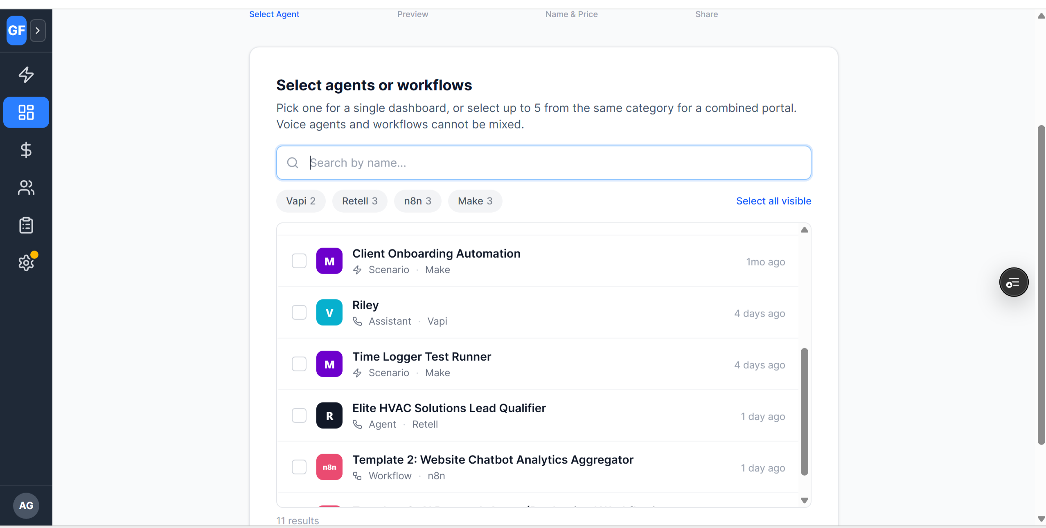Click the Select all visible link
This screenshot has width=1046, height=528.
(773, 201)
